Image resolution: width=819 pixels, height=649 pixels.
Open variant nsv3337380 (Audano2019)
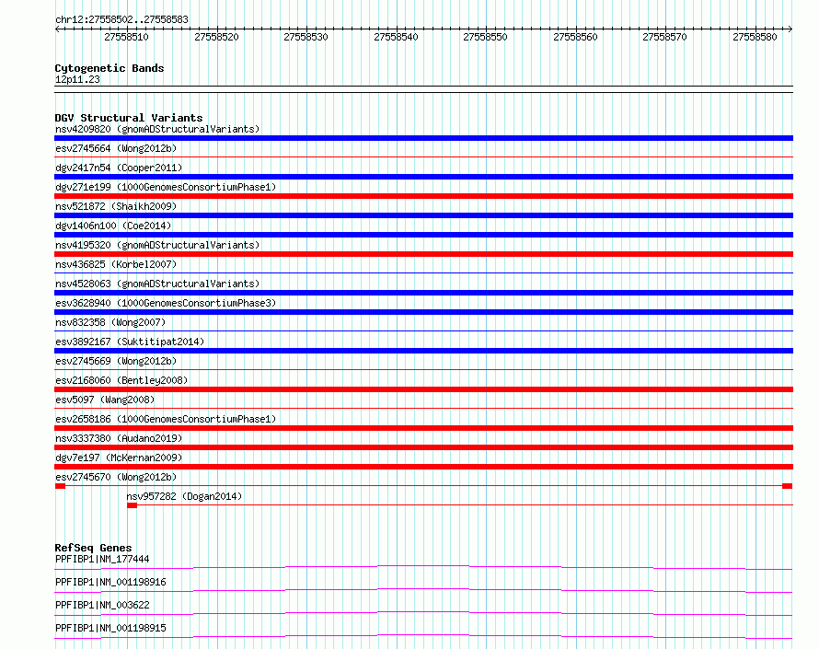pyautogui.click(x=119, y=438)
